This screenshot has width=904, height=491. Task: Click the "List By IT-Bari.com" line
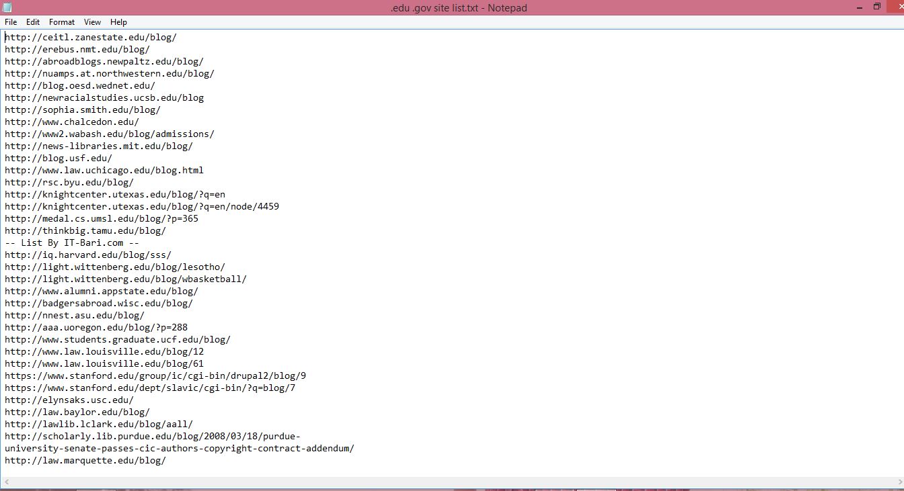tap(72, 243)
